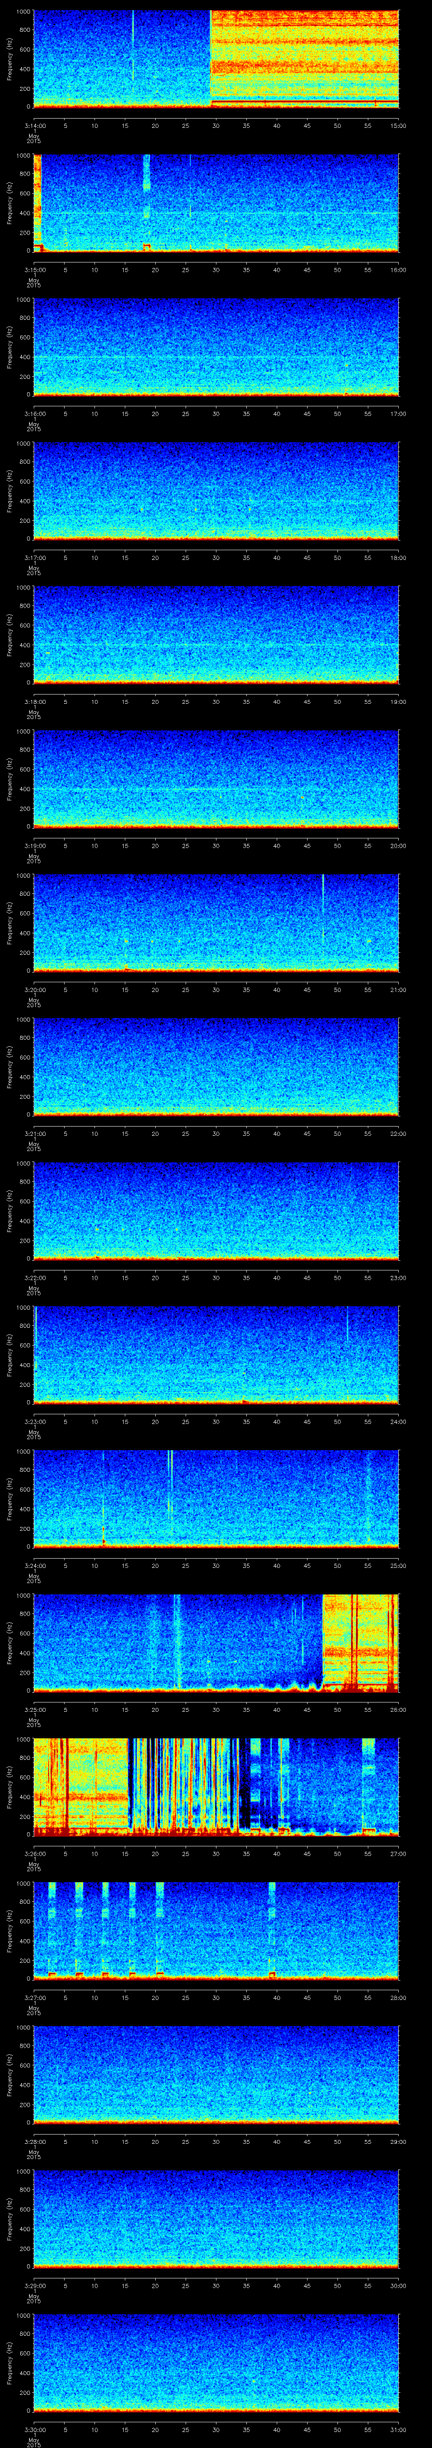Click the 17:00 end time label

coord(398,413)
